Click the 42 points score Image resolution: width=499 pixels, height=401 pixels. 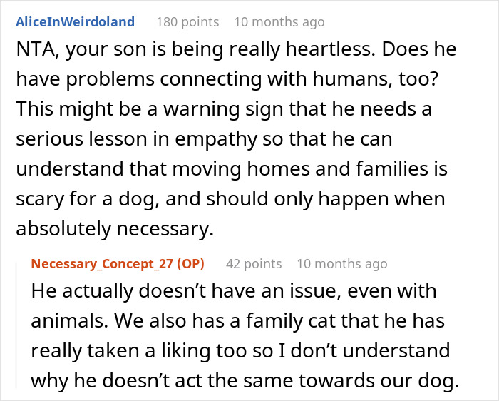[x=254, y=264]
